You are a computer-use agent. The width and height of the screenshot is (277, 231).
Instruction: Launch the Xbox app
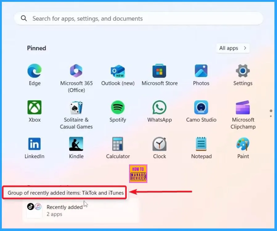tap(35, 112)
